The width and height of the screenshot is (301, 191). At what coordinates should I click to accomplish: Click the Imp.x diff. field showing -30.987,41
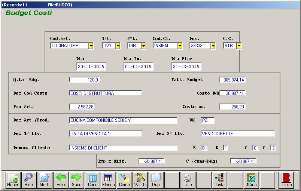click(152, 161)
